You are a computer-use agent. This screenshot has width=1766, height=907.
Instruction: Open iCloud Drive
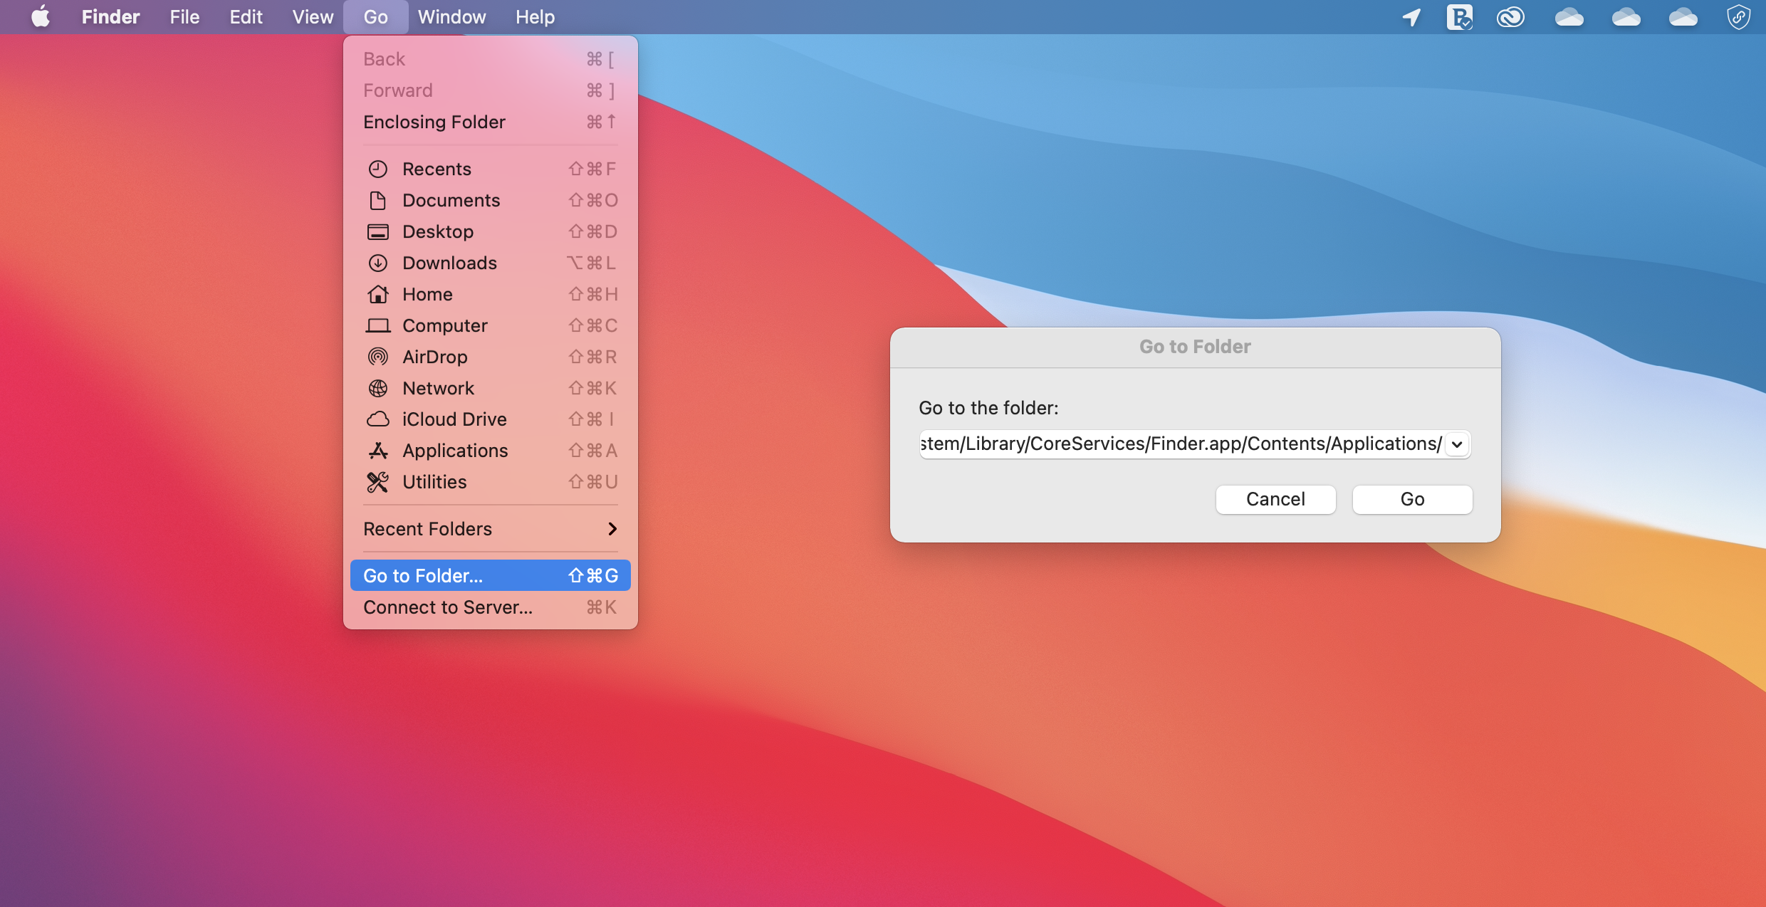tap(454, 419)
